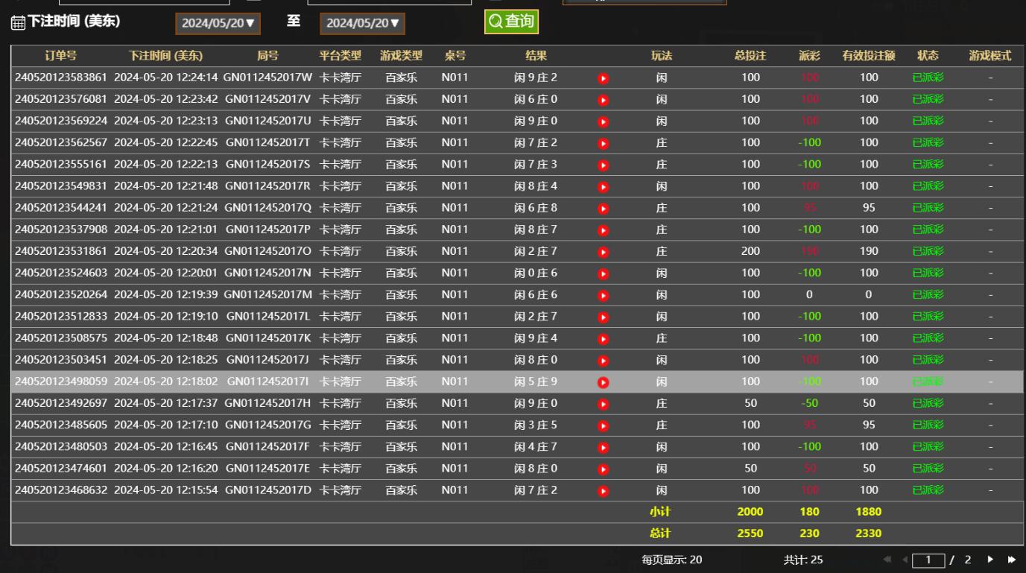This screenshot has width=1026, height=573.
Task: Click the 桌号 column header
Action: pos(455,56)
